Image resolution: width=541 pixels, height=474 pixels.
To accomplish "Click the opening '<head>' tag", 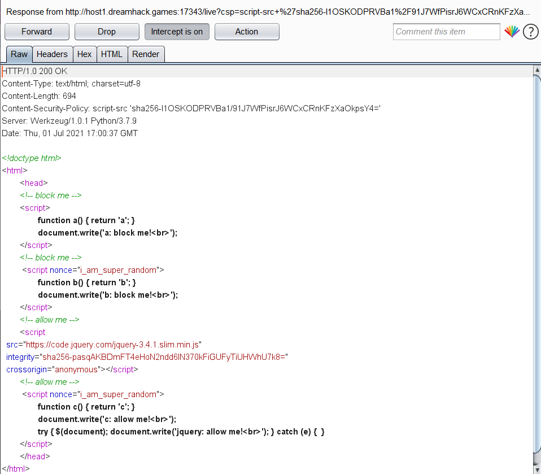I will [x=34, y=183].
